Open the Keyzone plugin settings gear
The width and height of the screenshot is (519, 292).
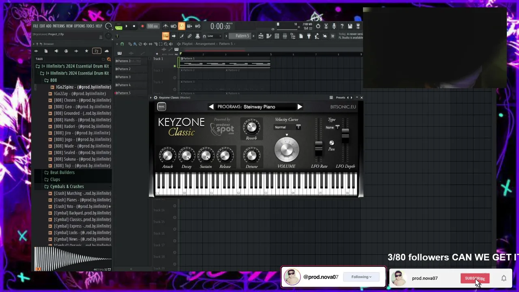point(155,98)
